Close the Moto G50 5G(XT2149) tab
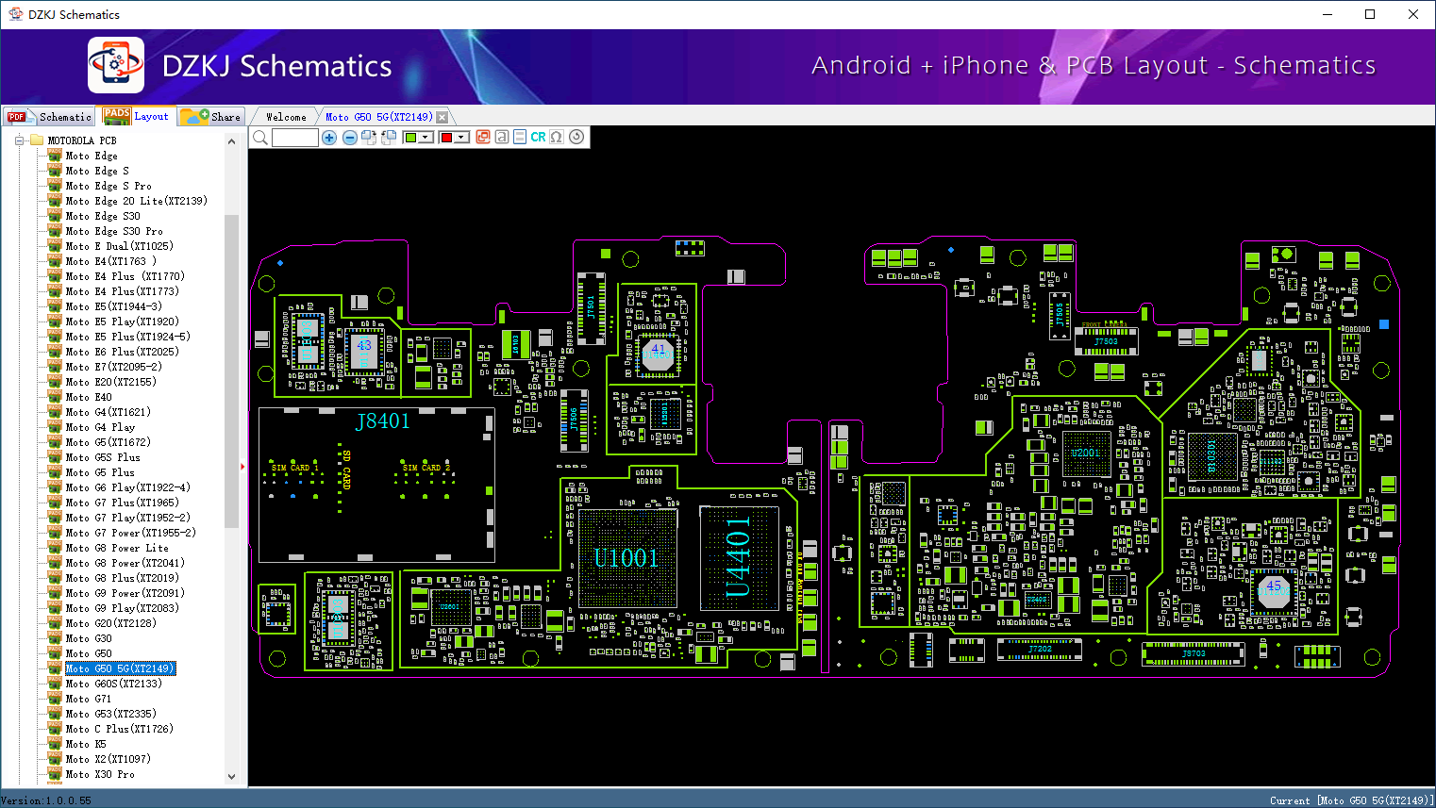 (x=442, y=118)
